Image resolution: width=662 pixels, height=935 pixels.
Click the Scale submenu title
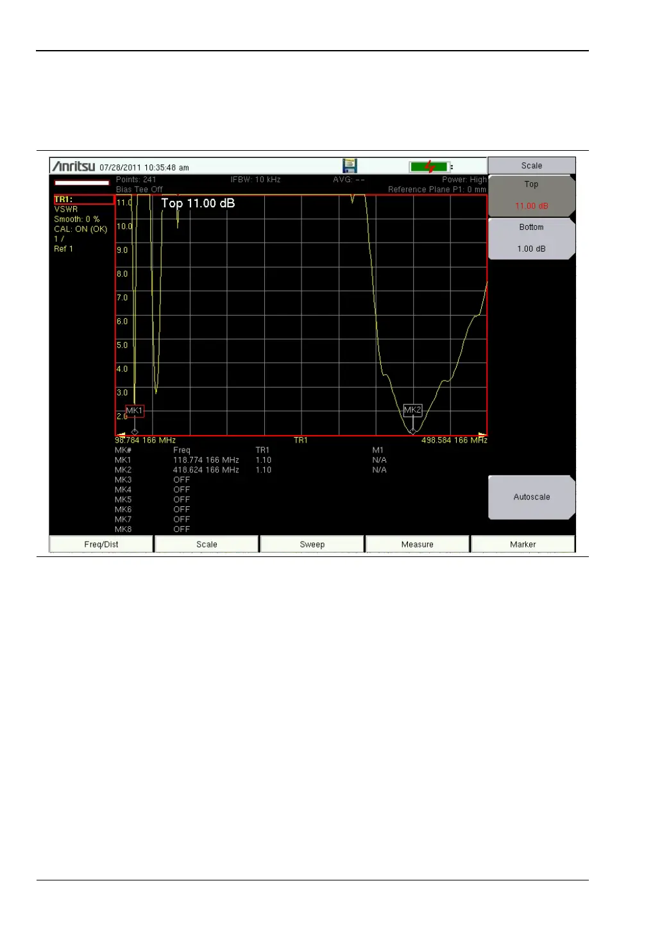532,166
